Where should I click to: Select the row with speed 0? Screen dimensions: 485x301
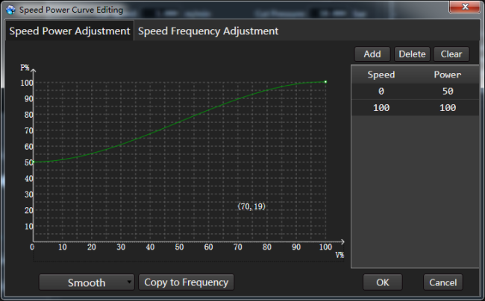(415, 92)
